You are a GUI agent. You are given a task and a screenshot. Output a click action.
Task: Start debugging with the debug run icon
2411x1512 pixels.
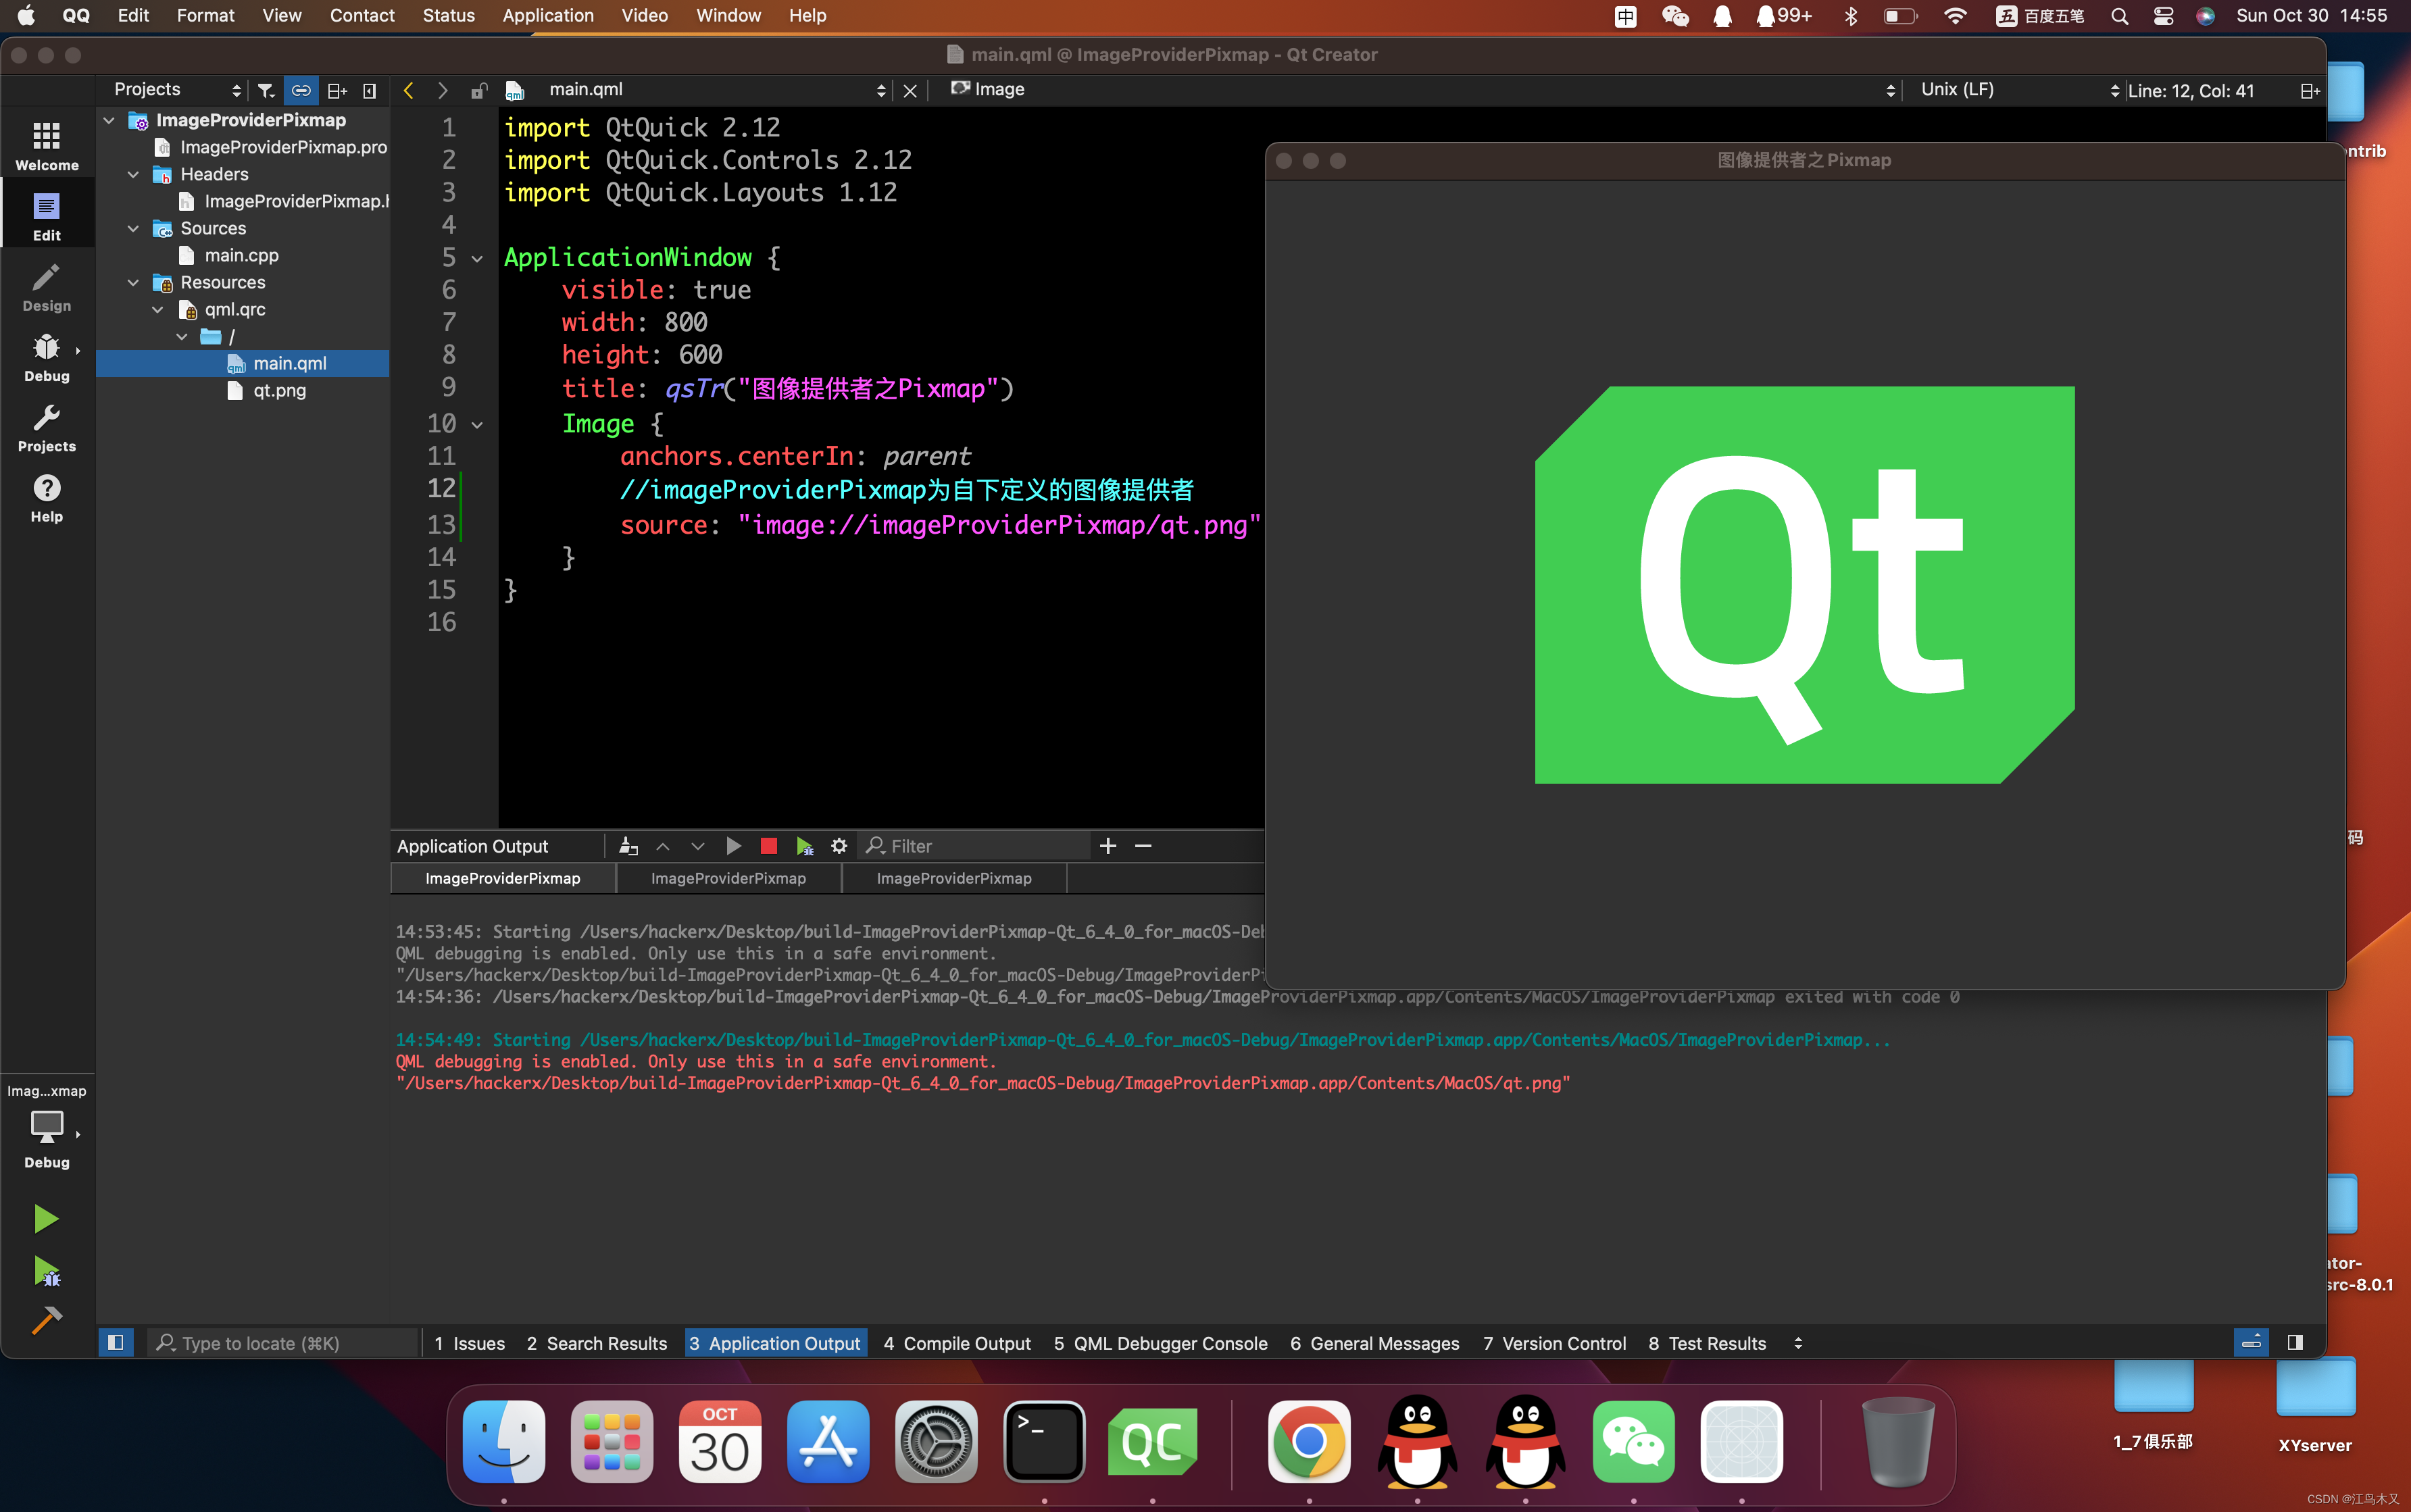tap(46, 1272)
